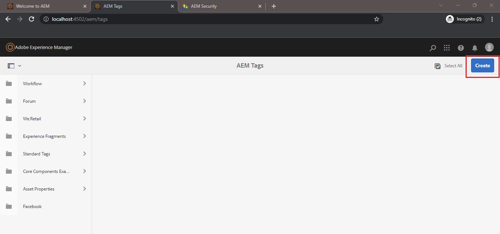Image resolution: width=500 pixels, height=234 pixels.
Task: Expand the Forum tag chevron
Action: click(x=85, y=101)
